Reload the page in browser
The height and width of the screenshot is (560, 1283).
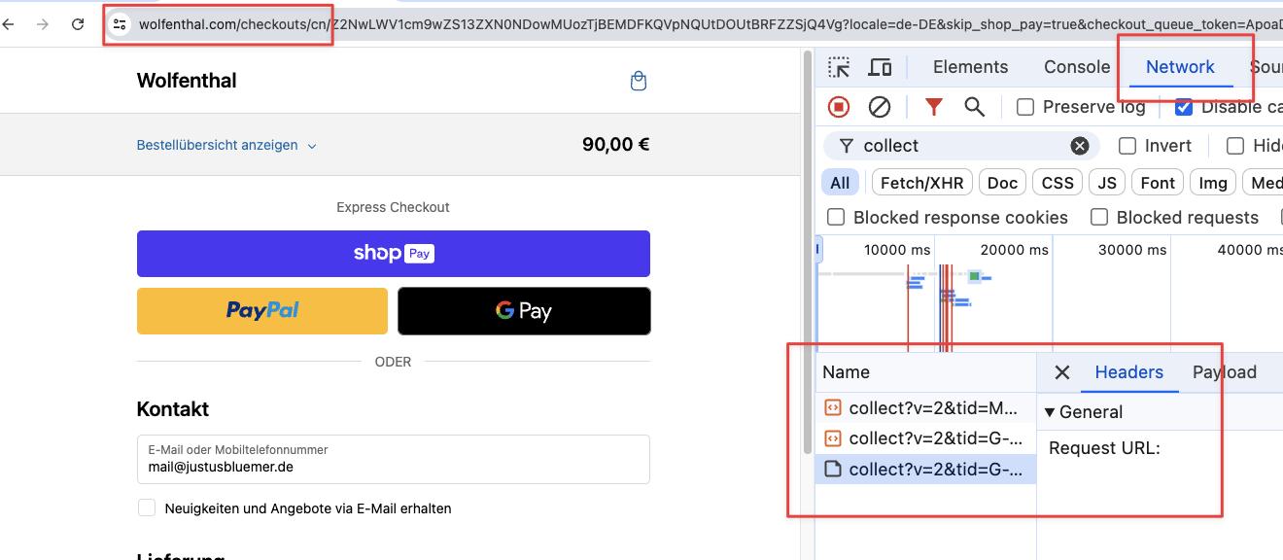pos(78,23)
